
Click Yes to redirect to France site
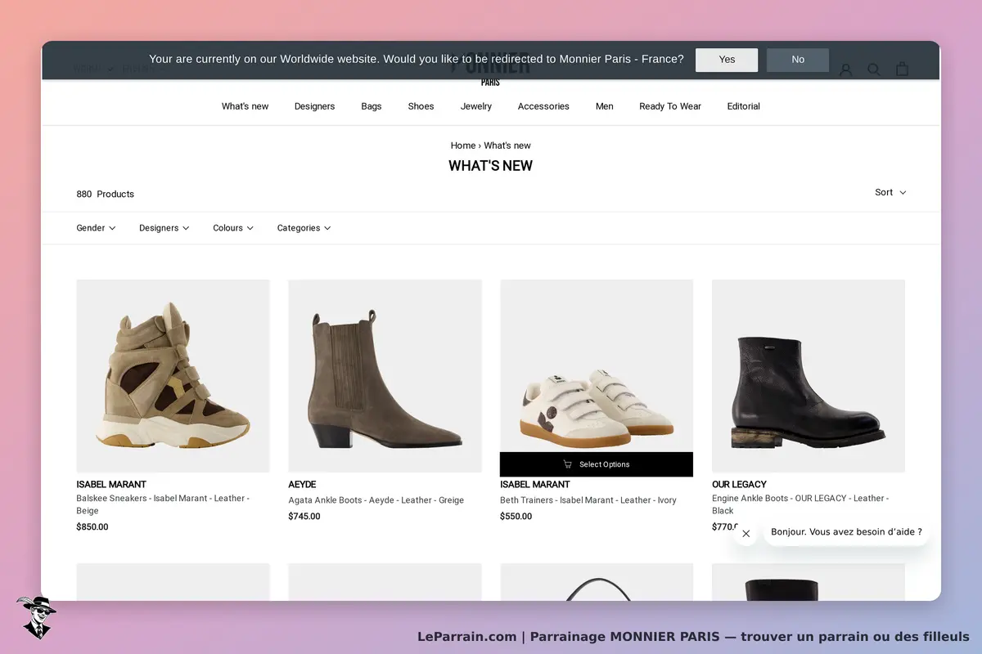pos(727,60)
